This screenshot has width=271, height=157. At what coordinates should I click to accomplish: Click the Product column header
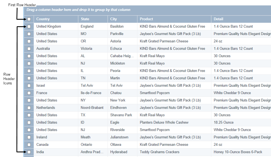[174, 19]
